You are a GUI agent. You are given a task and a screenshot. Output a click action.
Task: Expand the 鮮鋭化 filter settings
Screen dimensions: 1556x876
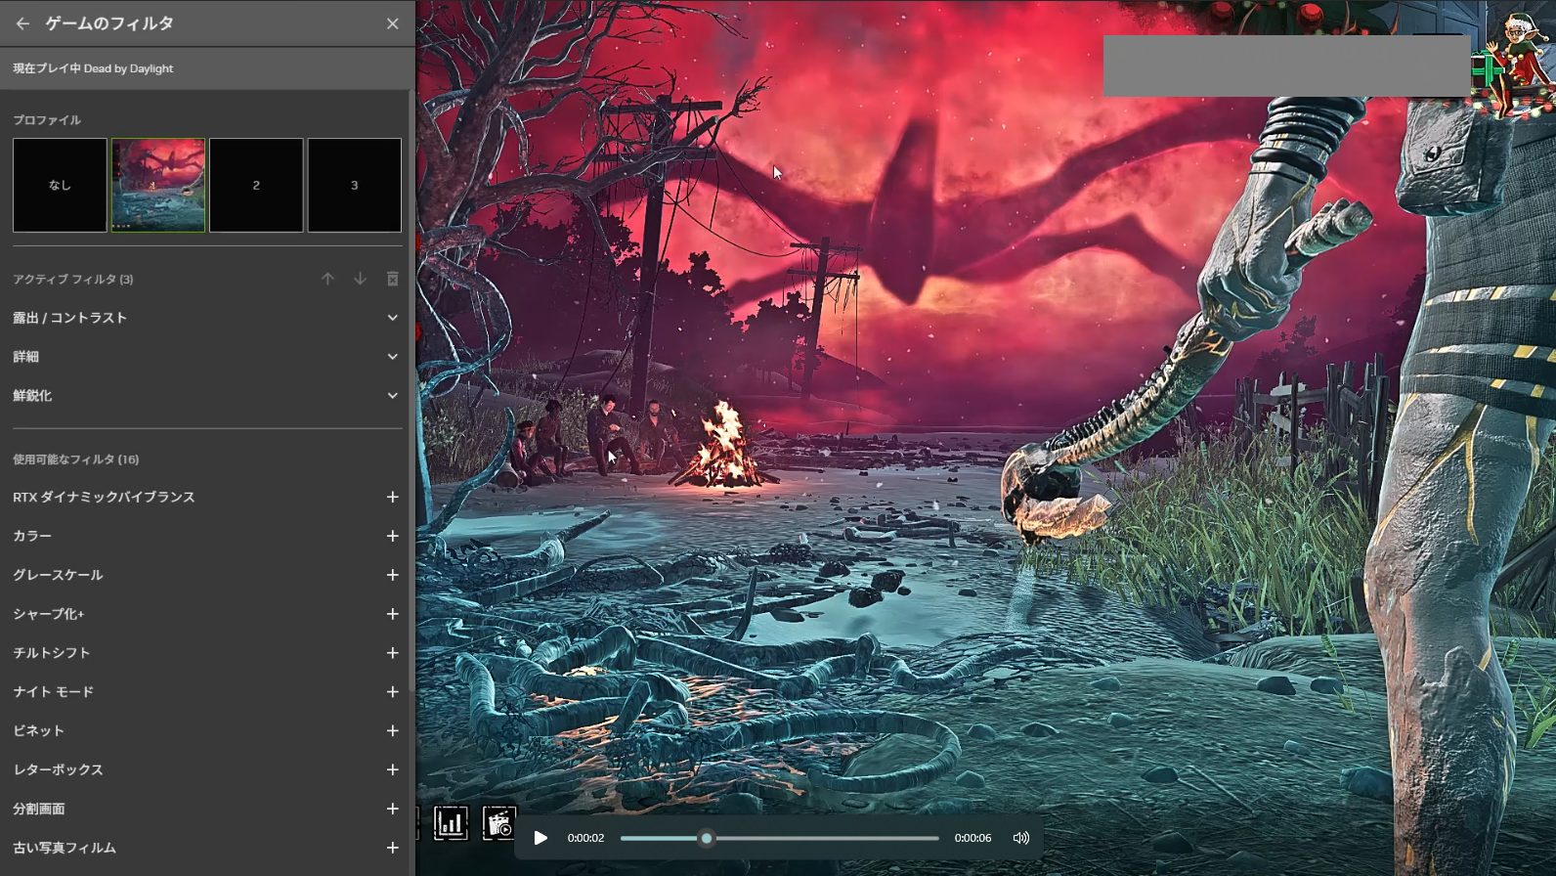click(x=392, y=396)
